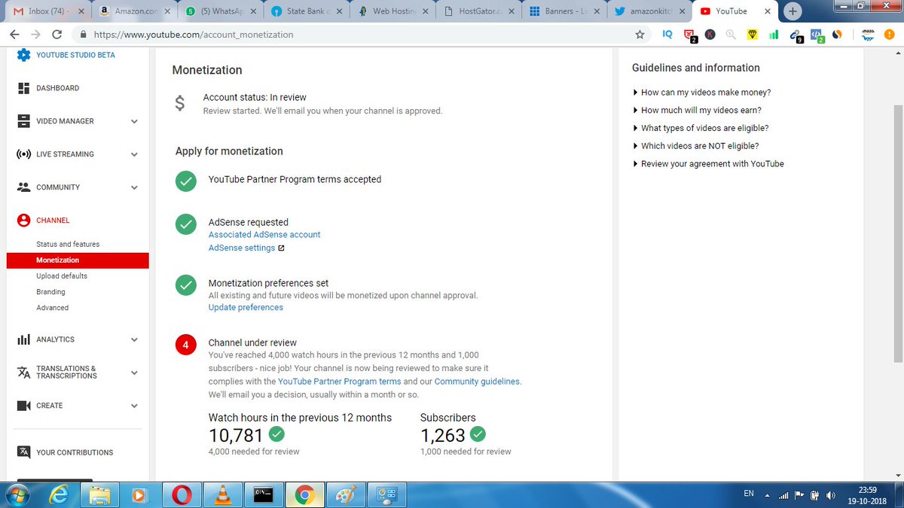Expand the Analytics section chevron

click(x=134, y=340)
